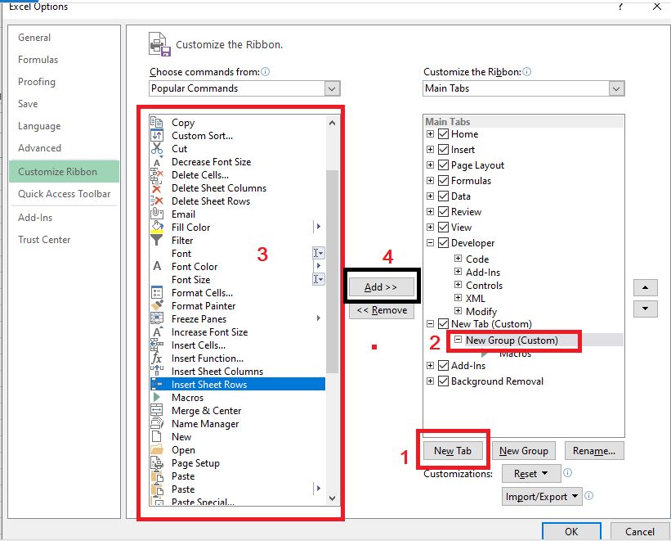Click the Name Manager icon
The width and height of the screenshot is (671, 541).
point(157,423)
